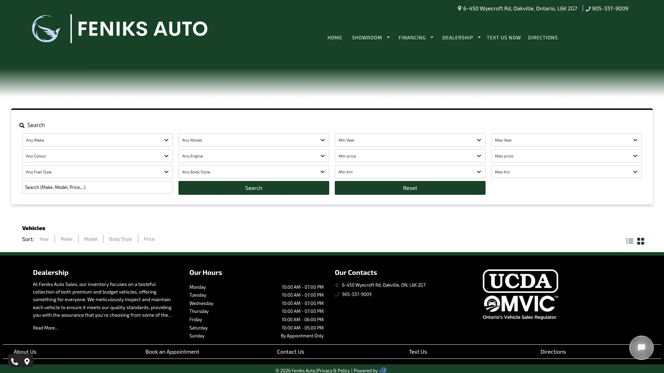Screen dimensions: 664x373
Task: Focus the keyword search text field
Action: coord(98,187)
